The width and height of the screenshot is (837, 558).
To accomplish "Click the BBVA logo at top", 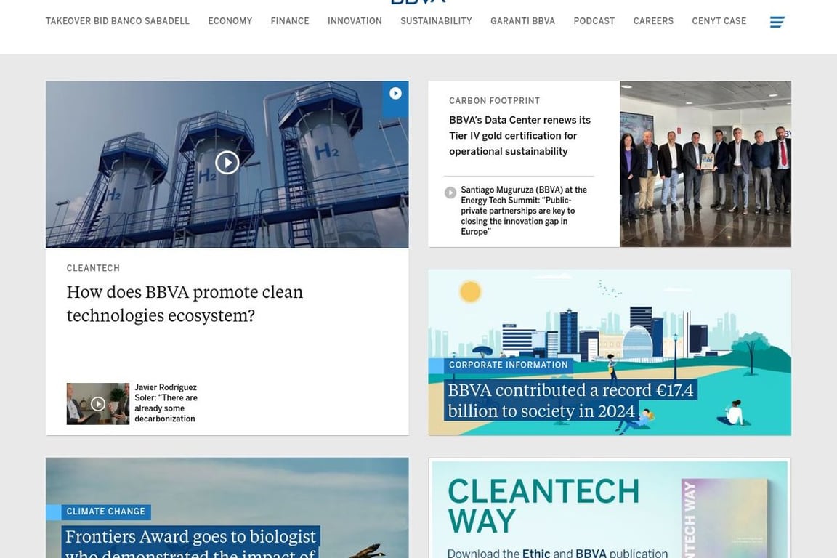I will click(x=418, y=2).
